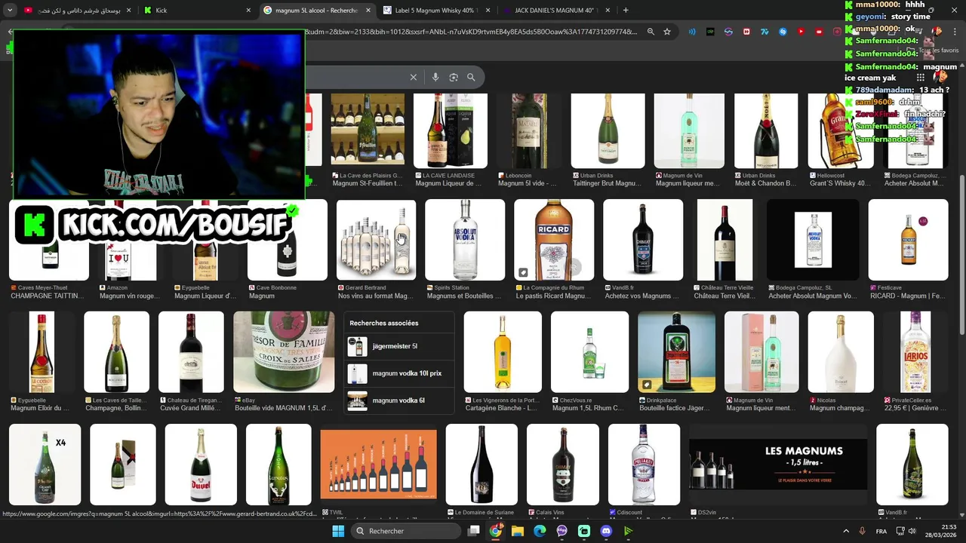Switch to the YouTube Arabic-titled tab
The width and height of the screenshot is (966, 543).
point(78,11)
